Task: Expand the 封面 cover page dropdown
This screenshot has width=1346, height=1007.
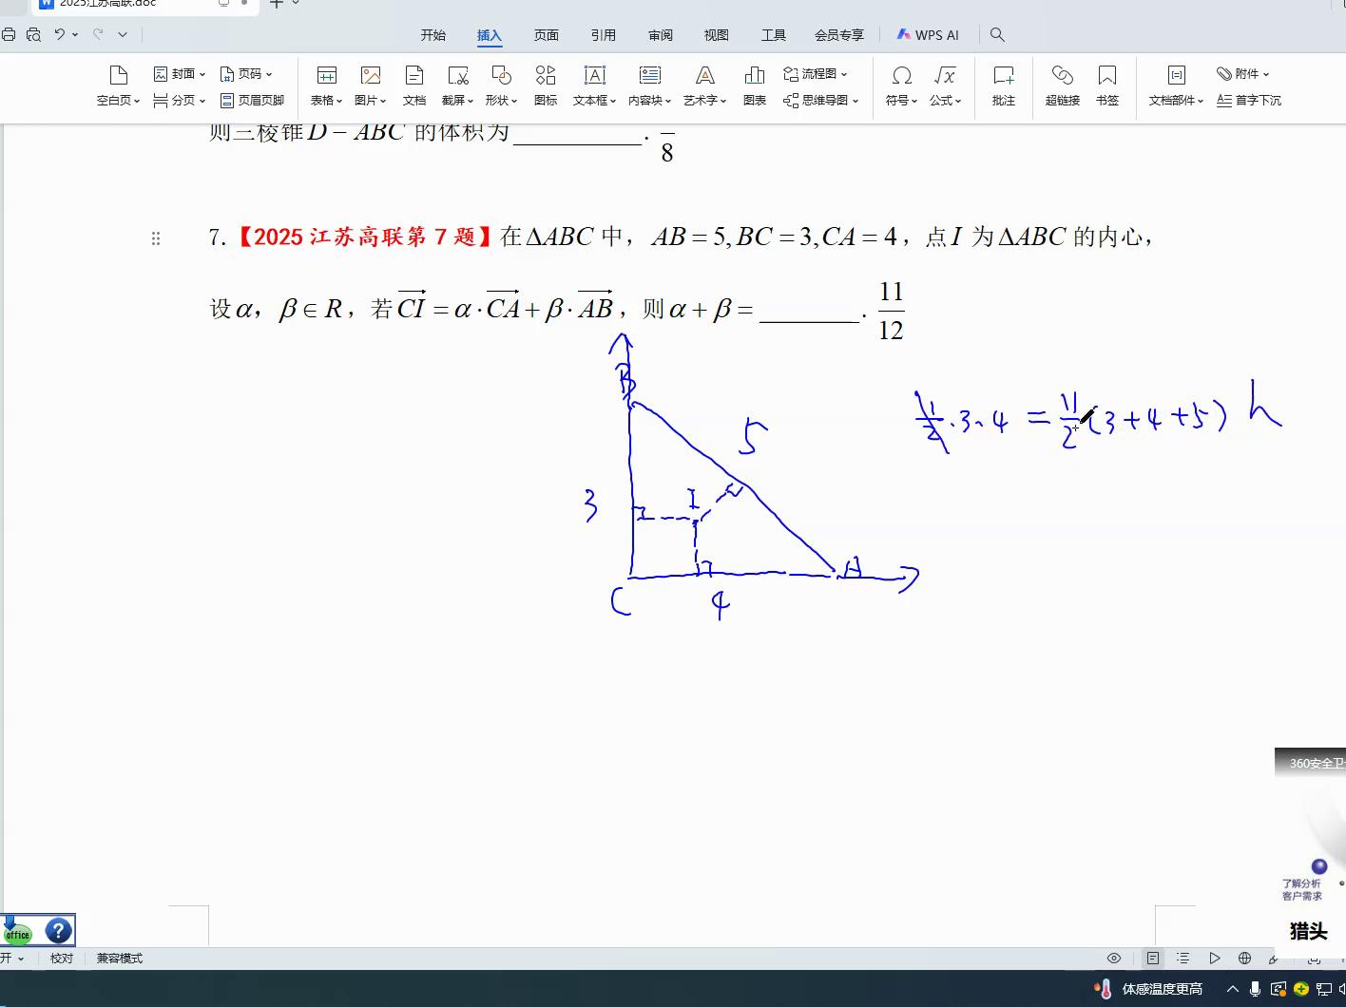Action: coord(181,73)
